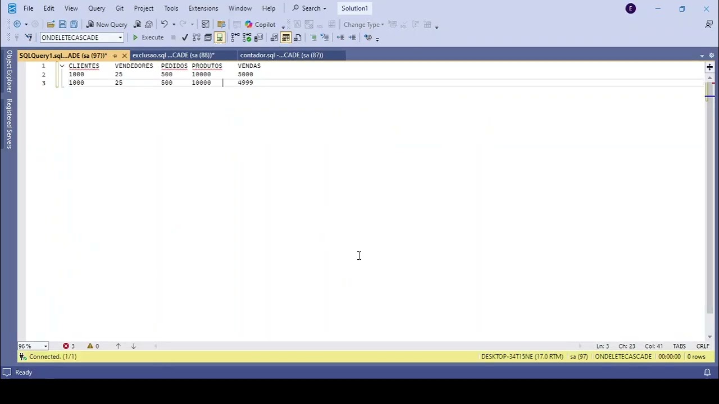719x404 pixels.
Task: Open the notifications bell in status bar
Action: pyautogui.click(x=707, y=372)
